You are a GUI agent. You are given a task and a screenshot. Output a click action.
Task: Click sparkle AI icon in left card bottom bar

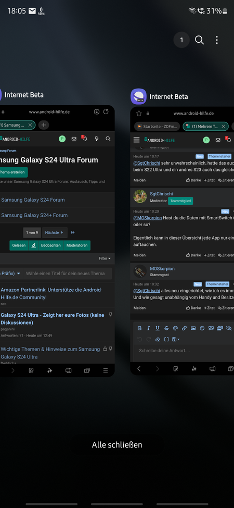[50, 370]
